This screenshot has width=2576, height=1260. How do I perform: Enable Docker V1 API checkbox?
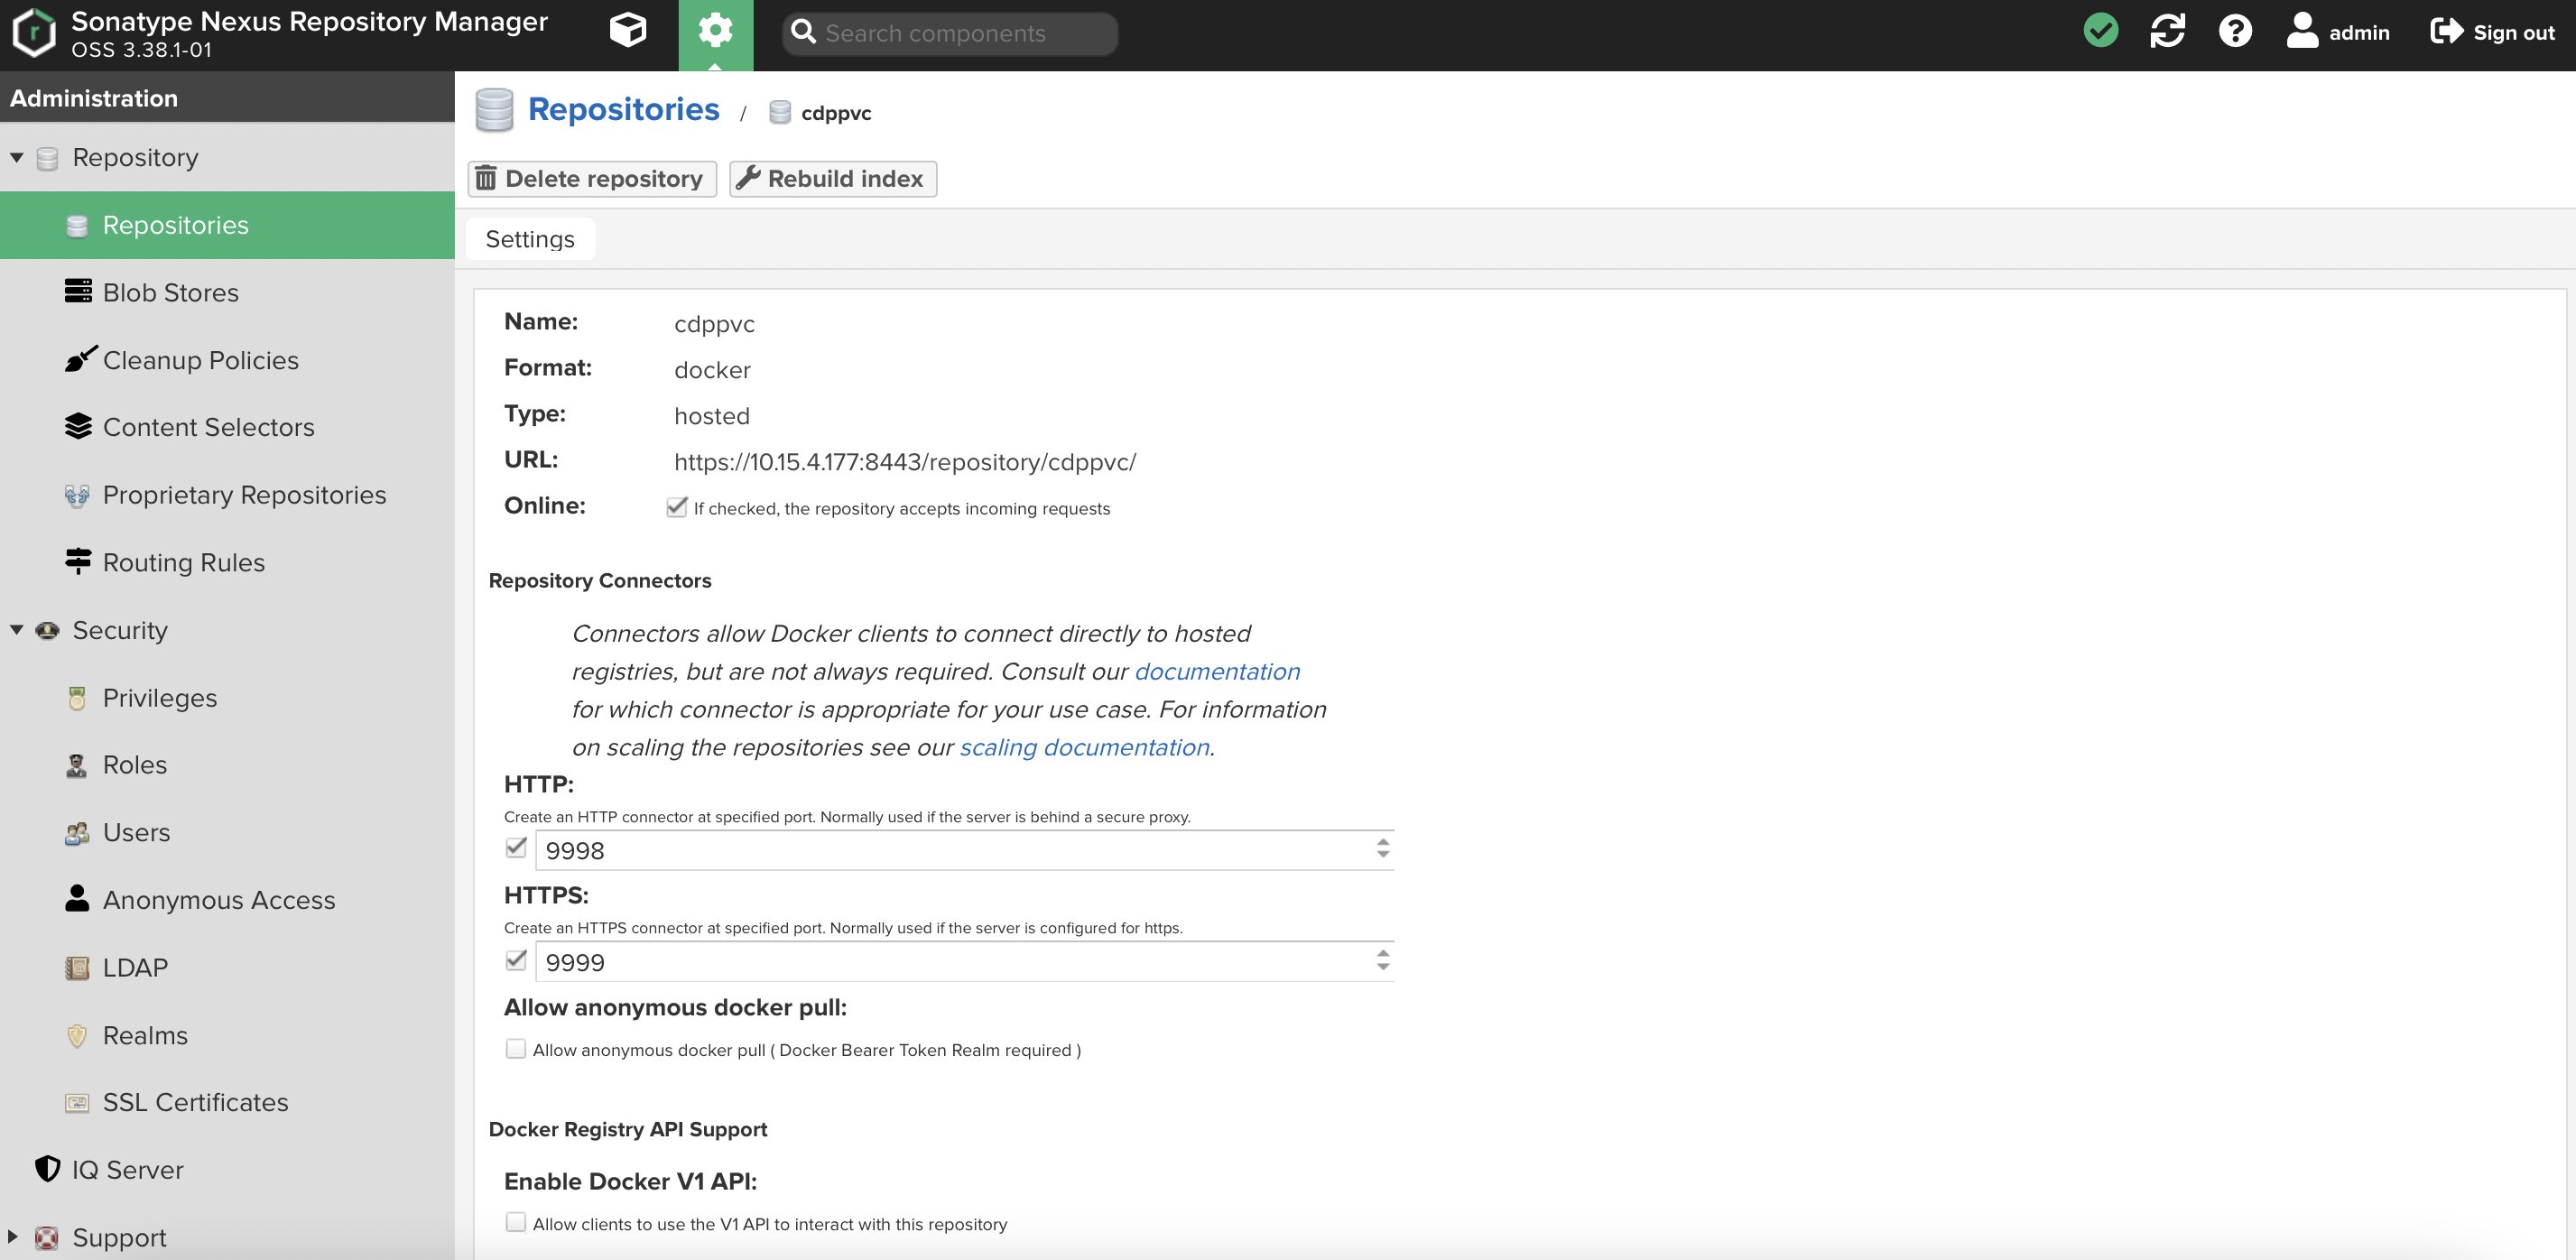pyautogui.click(x=516, y=1222)
